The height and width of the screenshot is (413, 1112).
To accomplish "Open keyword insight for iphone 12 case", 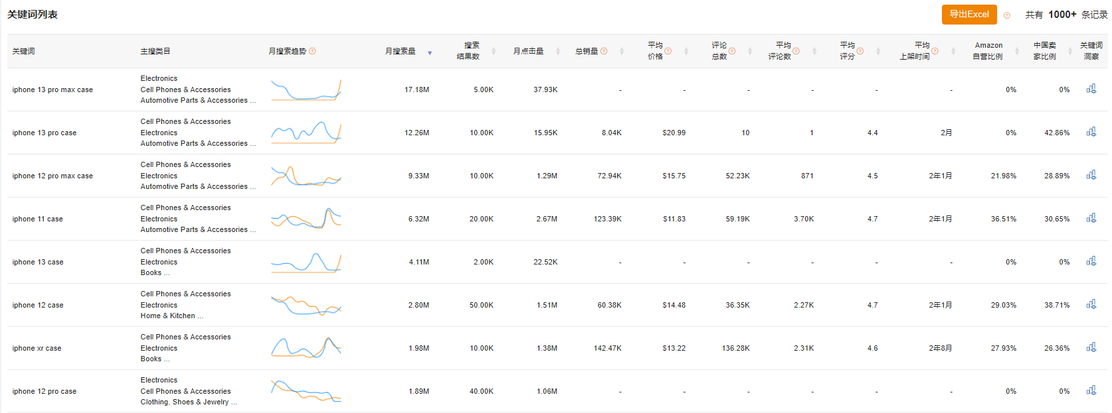I will (1091, 304).
